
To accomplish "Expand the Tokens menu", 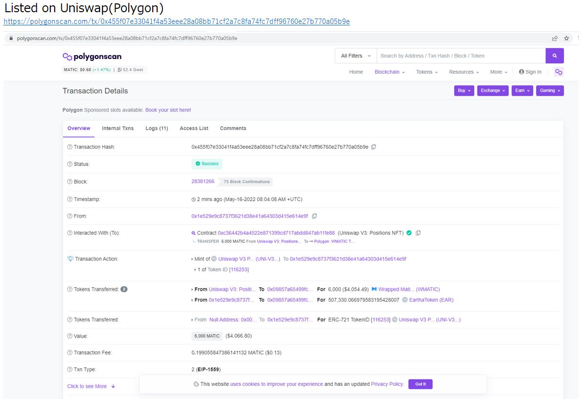I will coord(427,72).
